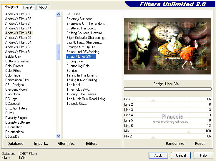216x161 pixels.
Task: Select Andrew's Filters 51 category
Action: point(19,33)
